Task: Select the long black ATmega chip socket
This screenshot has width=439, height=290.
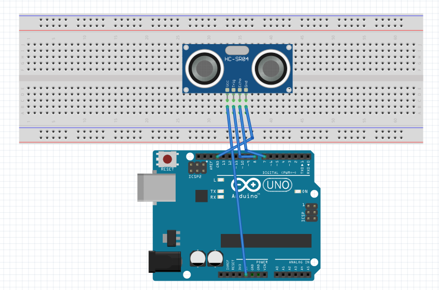Action: pyautogui.click(x=266, y=241)
